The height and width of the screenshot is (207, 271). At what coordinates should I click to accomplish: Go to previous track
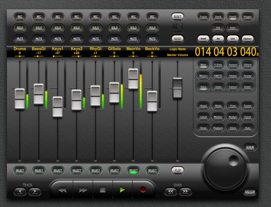pyautogui.click(x=20, y=191)
